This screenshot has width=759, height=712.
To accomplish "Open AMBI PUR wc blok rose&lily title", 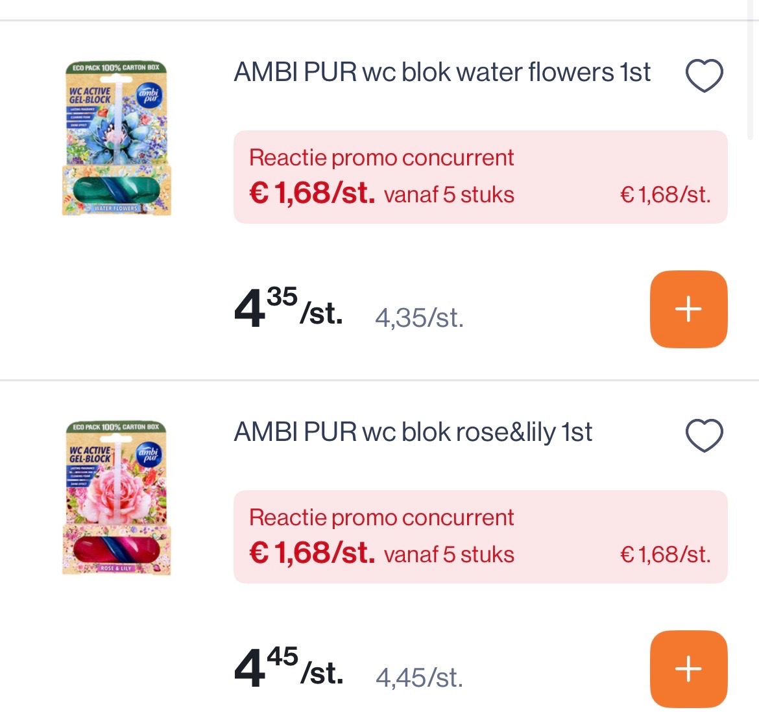I will [413, 433].
